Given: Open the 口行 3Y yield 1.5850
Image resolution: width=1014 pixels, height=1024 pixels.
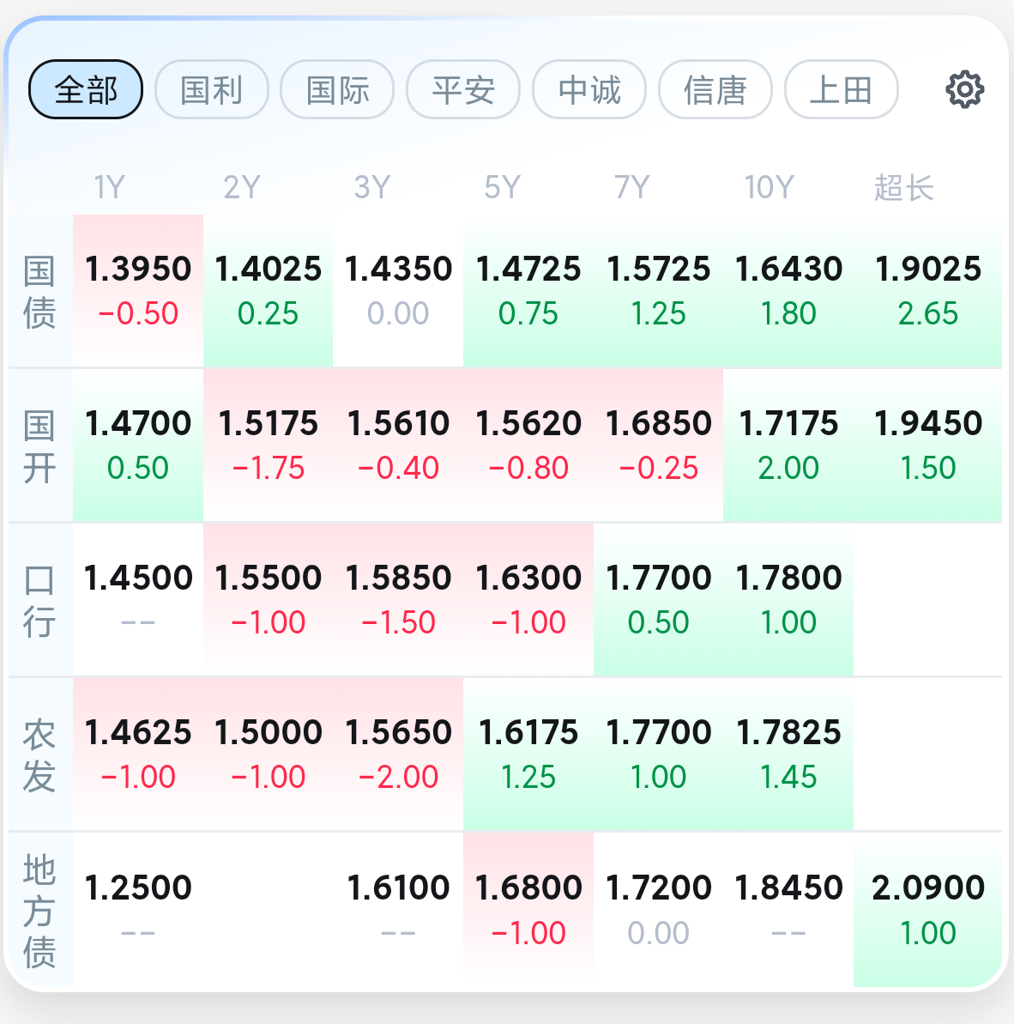Looking at the screenshot, I should (x=398, y=599).
